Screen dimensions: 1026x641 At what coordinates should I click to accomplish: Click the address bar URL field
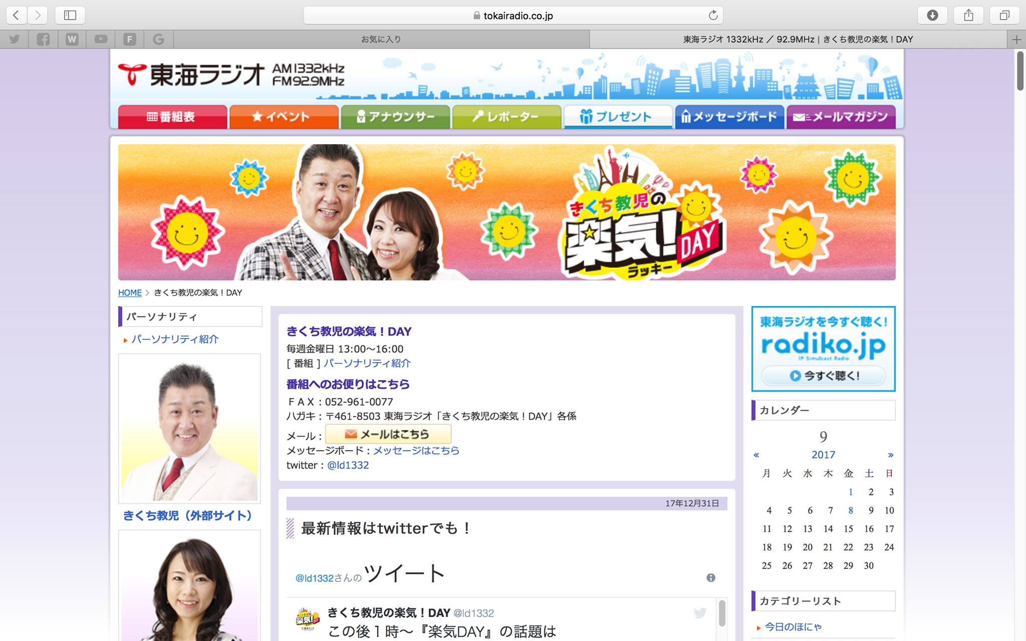pyautogui.click(x=513, y=16)
